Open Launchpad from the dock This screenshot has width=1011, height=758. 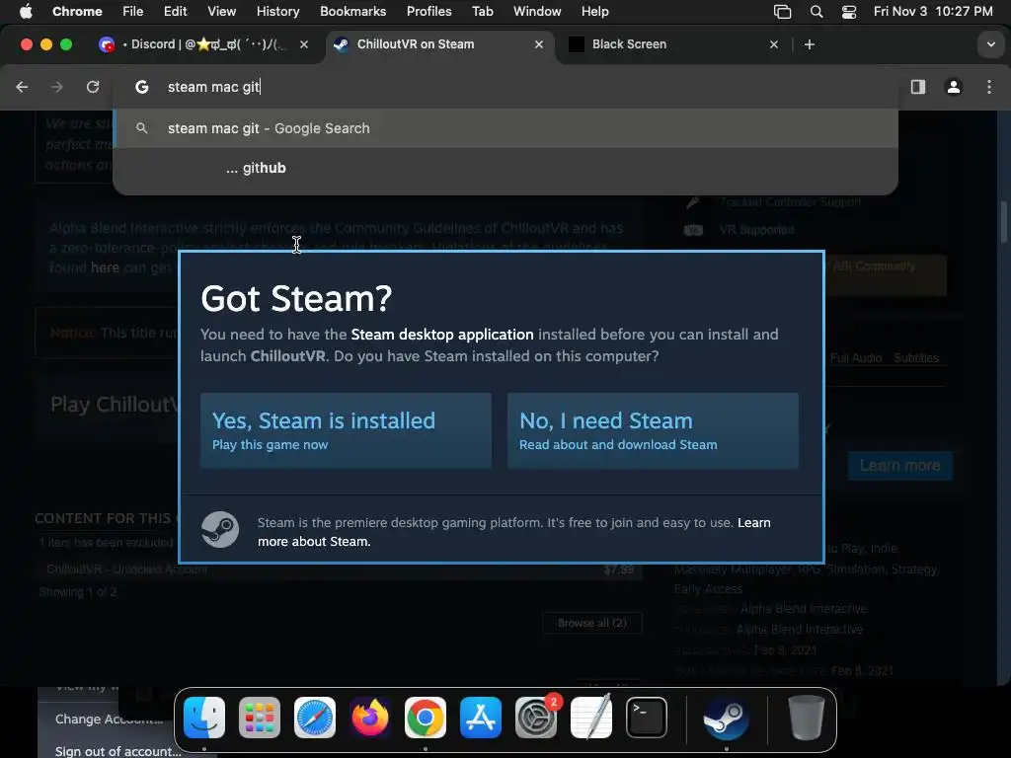[x=260, y=718]
